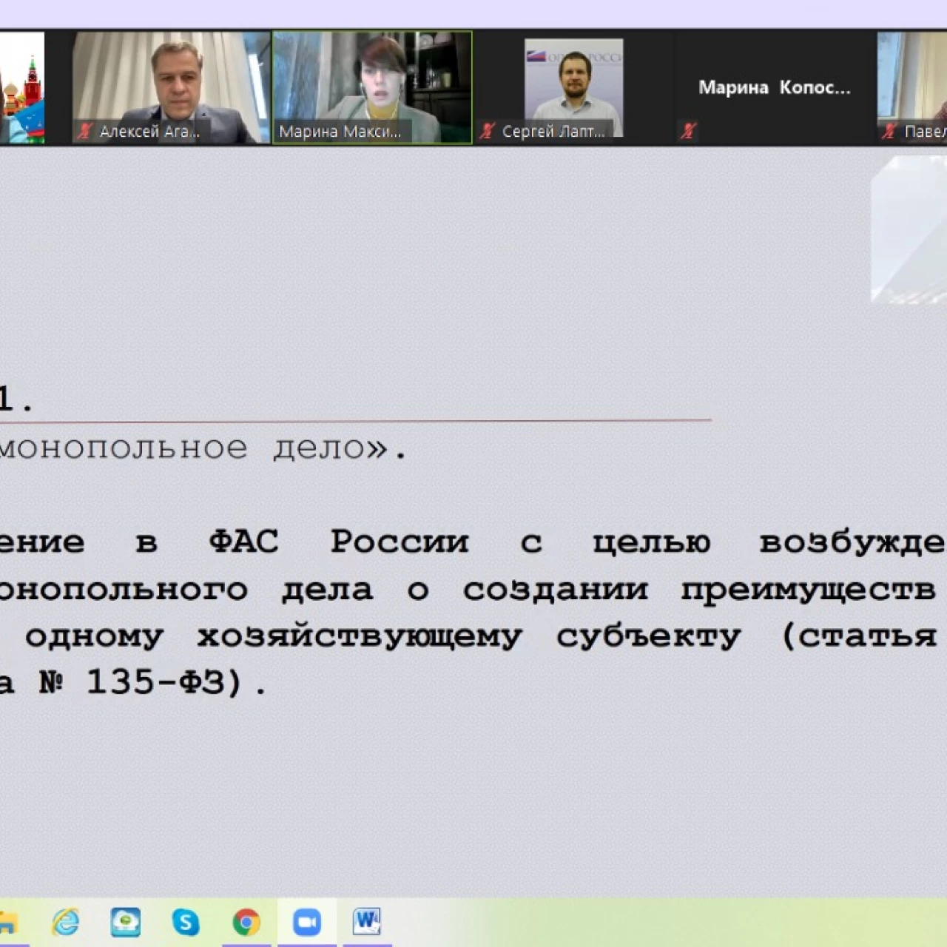This screenshot has width=947, height=947.
Task: Select the leftmost tile with Kremlin background
Action: click(22, 87)
